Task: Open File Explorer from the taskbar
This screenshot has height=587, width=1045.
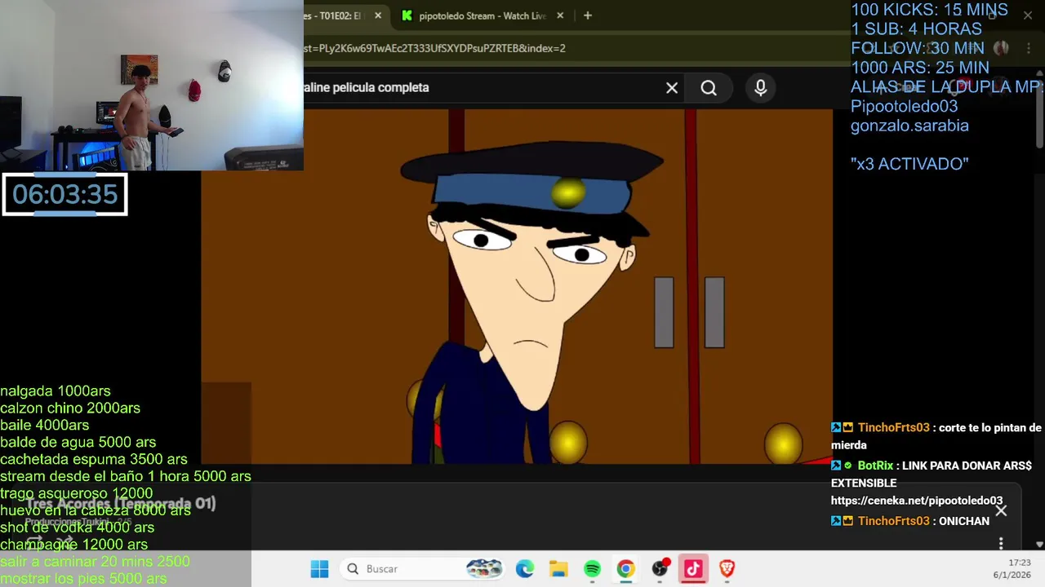Action: tap(558, 569)
